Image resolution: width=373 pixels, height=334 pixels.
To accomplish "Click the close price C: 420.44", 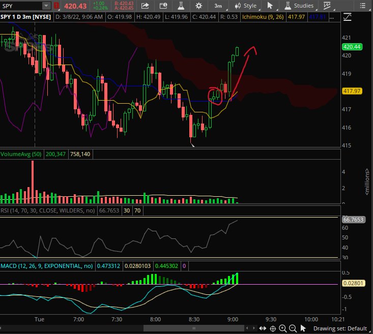I will tap(204, 17).
